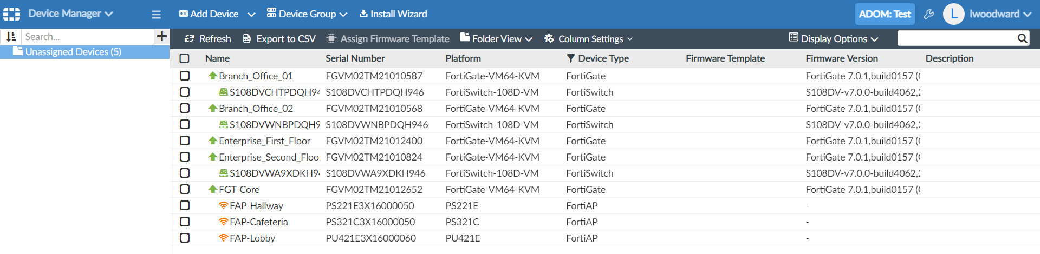Click the sort order icon beside search
The height and width of the screenshot is (254, 1040).
coord(11,37)
